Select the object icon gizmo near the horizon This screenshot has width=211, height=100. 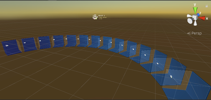click(95, 17)
